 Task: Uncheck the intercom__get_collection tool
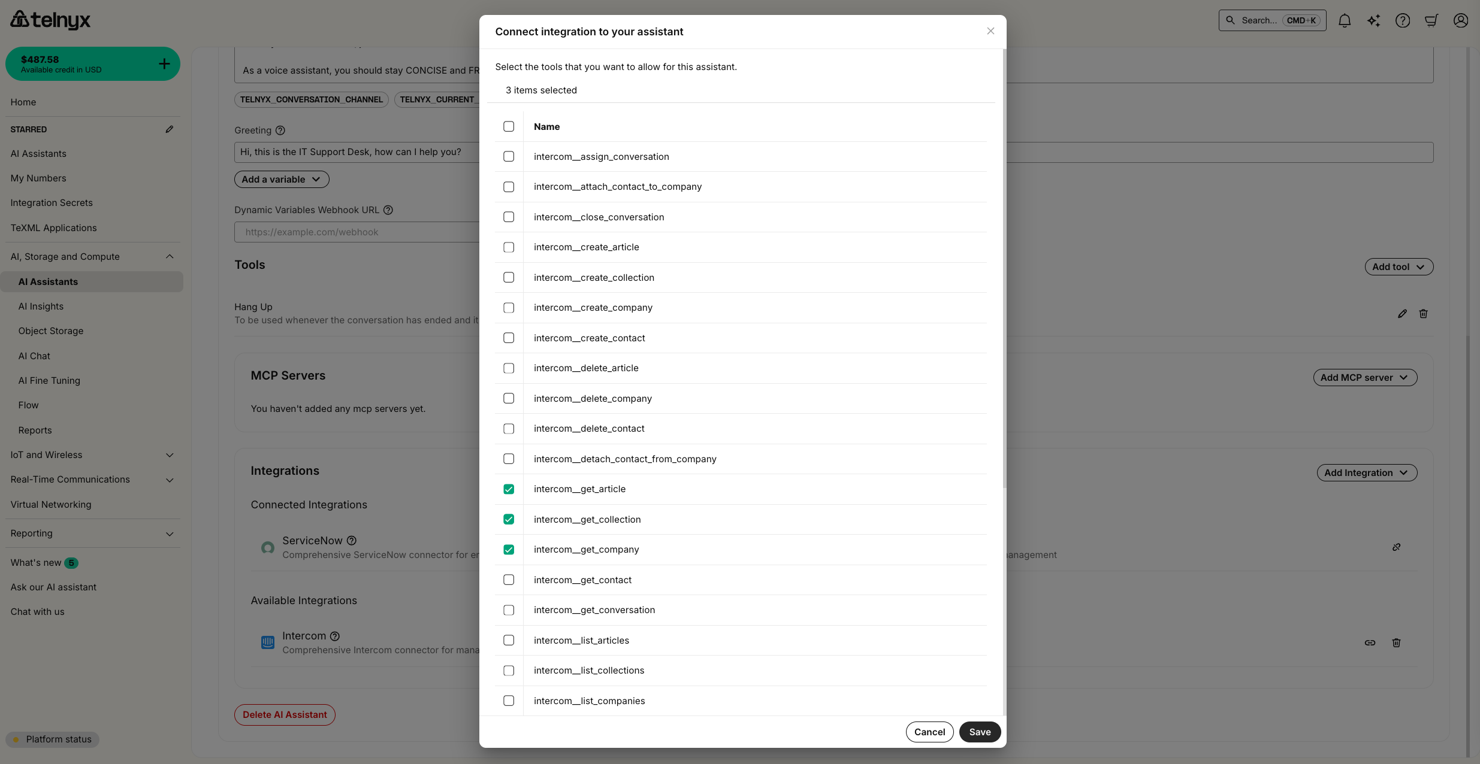(509, 519)
